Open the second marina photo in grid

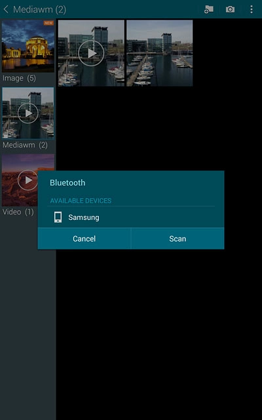pyautogui.click(x=160, y=53)
